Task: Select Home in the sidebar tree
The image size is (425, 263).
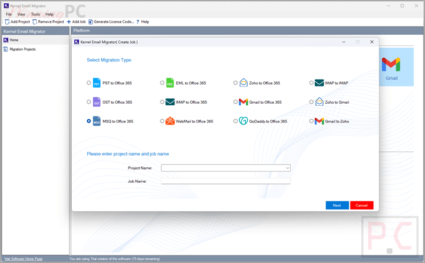Action: 14,40
